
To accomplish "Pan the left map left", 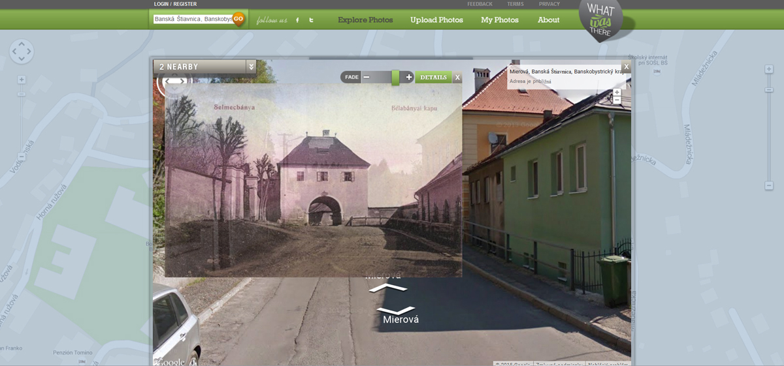I will pos(14,52).
